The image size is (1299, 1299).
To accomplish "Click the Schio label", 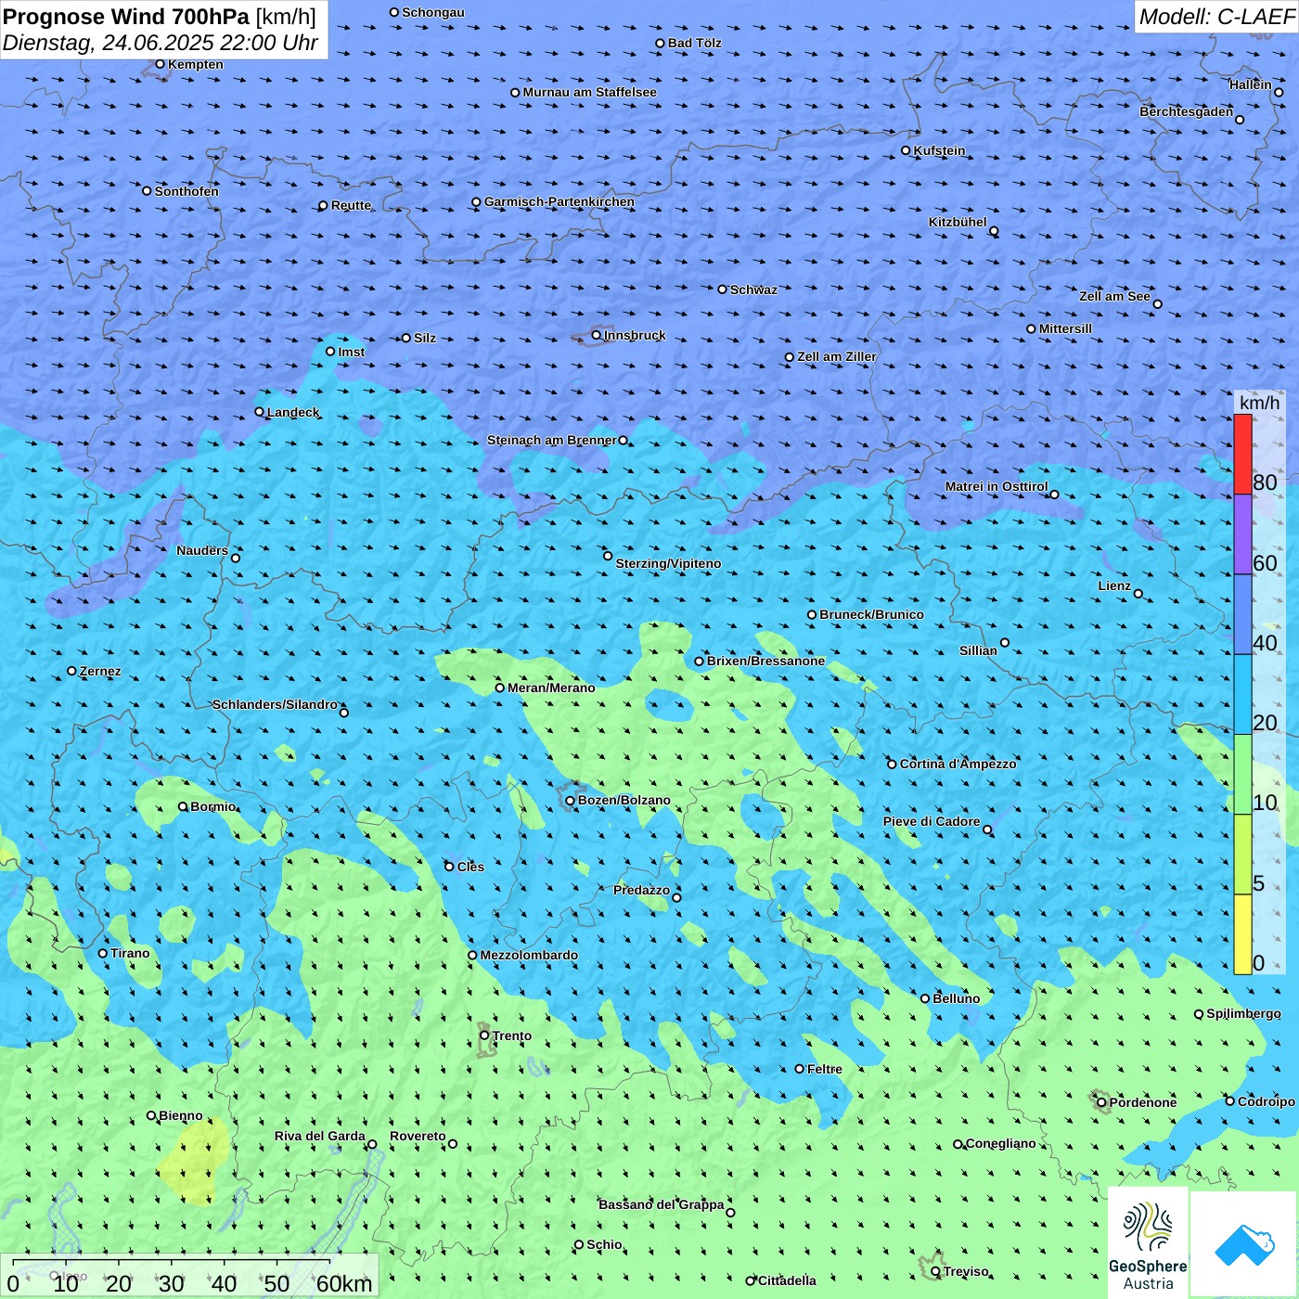I will coord(604,1244).
